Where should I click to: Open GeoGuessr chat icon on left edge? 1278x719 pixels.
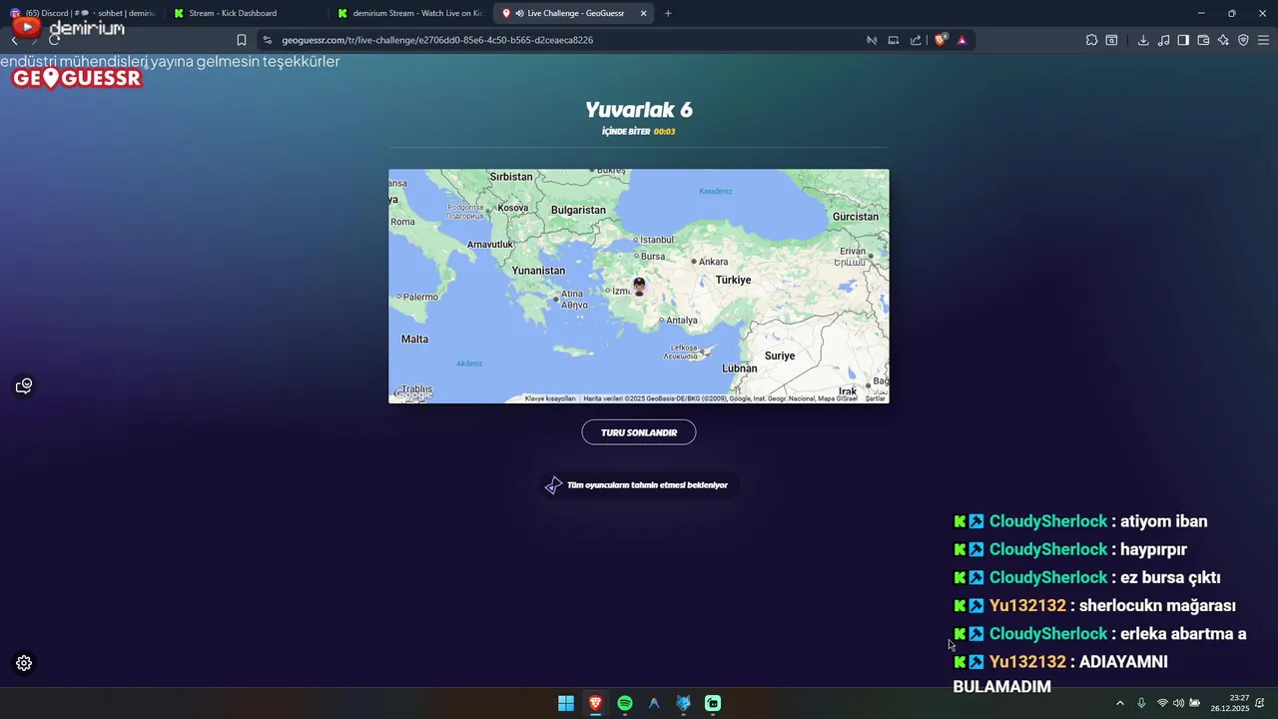pyautogui.click(x=24, y=385)
